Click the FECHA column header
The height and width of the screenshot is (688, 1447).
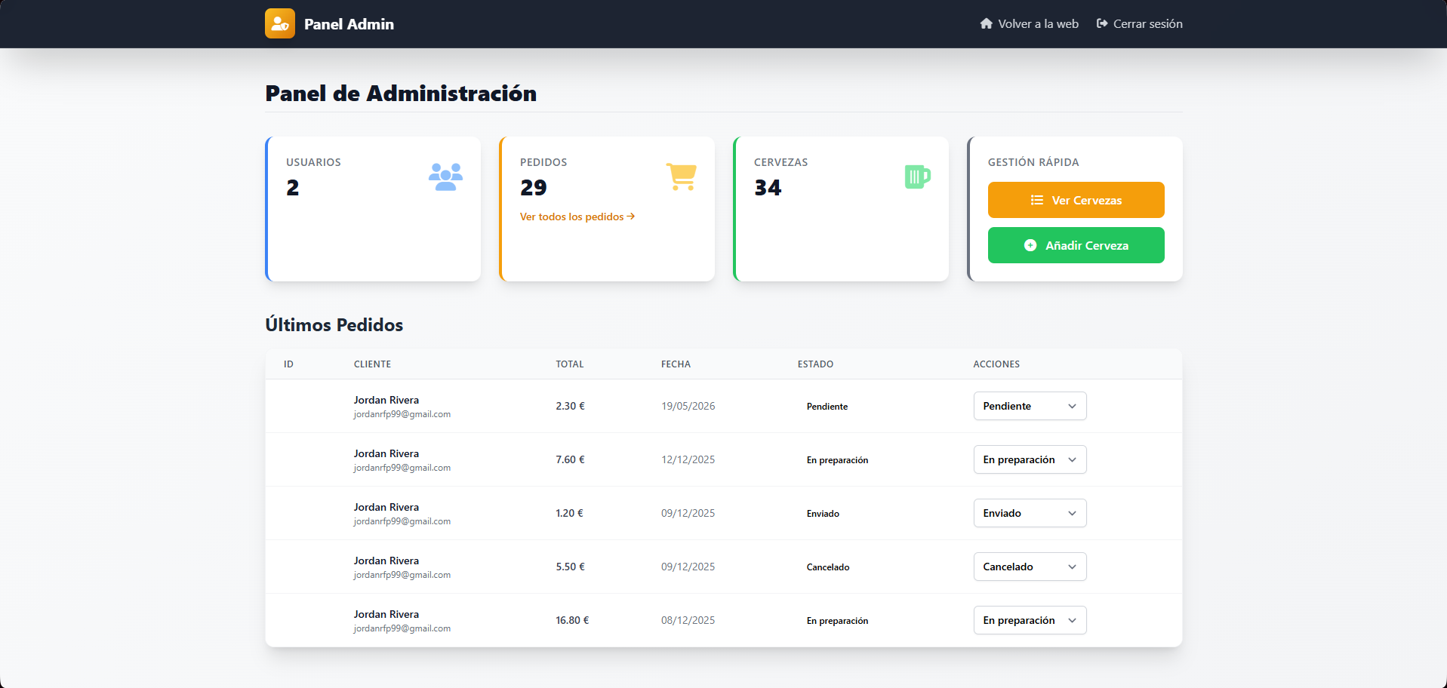(676, 364)
